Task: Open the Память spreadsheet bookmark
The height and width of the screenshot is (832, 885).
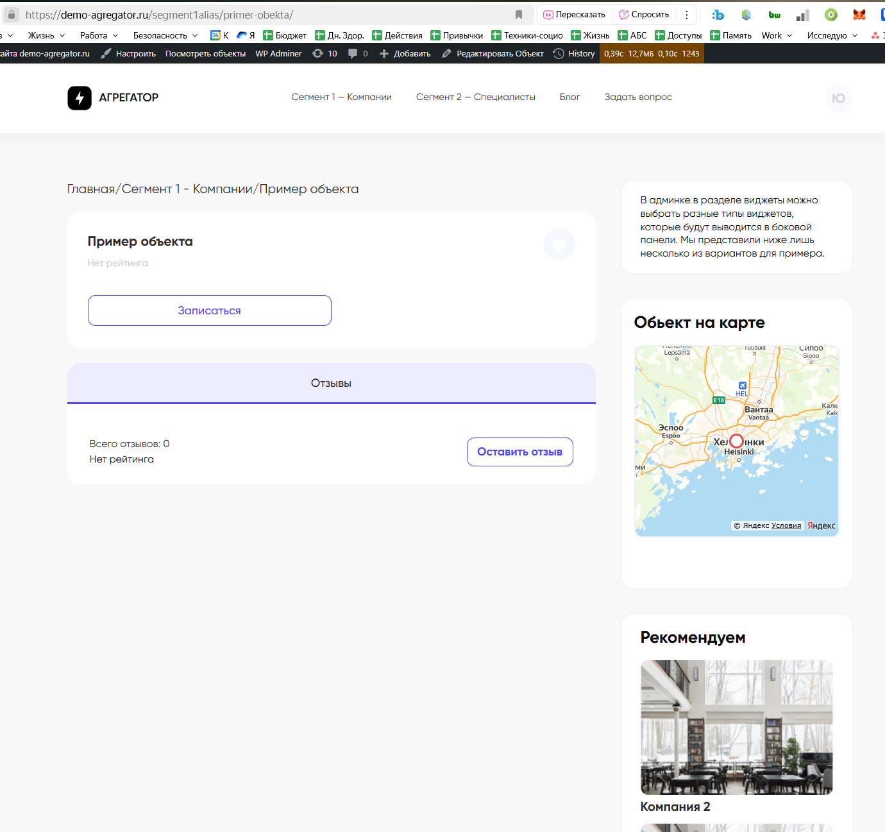Action: pyautogui.click(x=731, y=35)
